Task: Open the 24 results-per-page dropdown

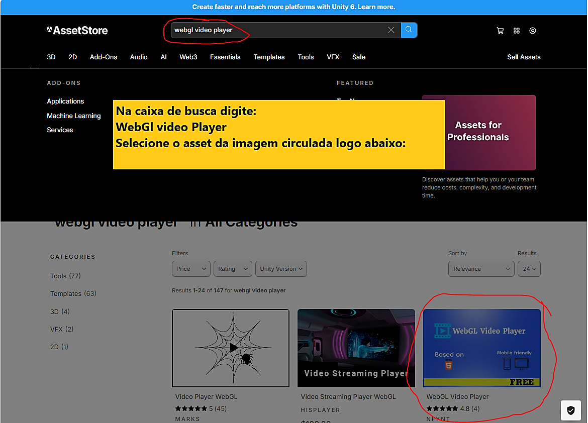Action: 529,269
